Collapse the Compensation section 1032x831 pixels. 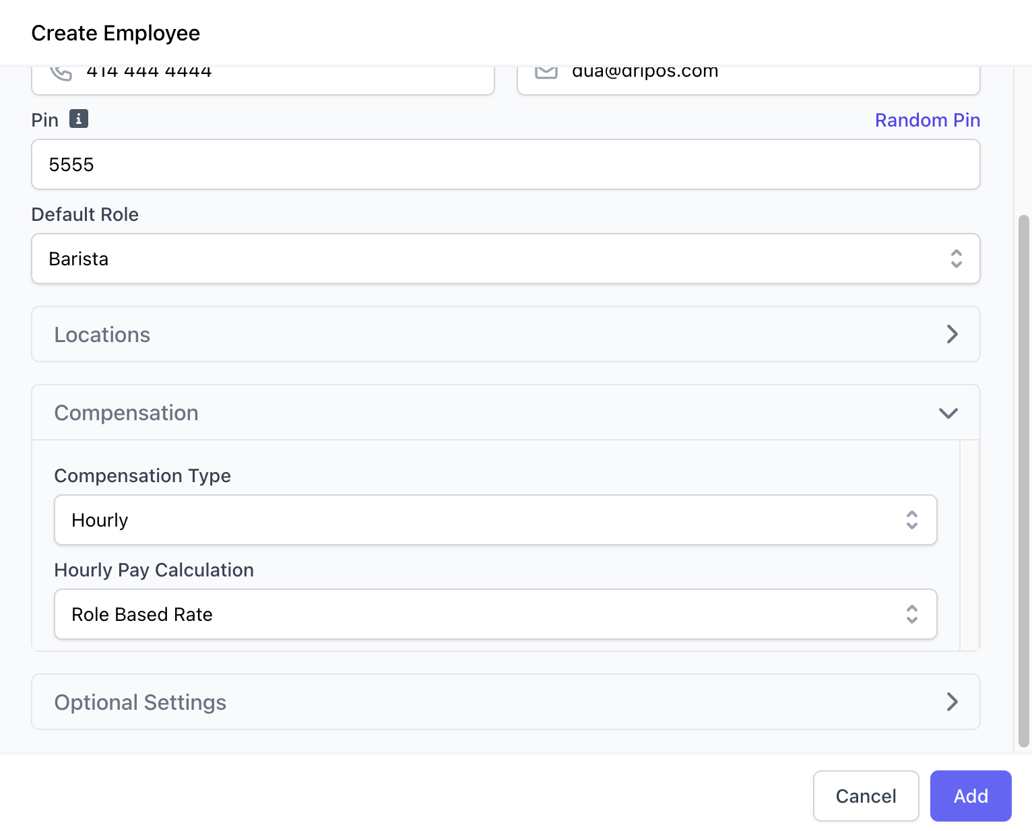[x=505, y=412]
